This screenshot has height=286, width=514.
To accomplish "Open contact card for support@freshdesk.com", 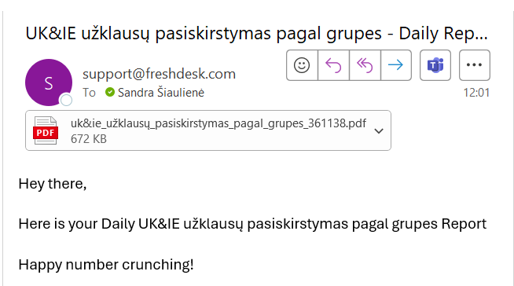I will (159, 74).
